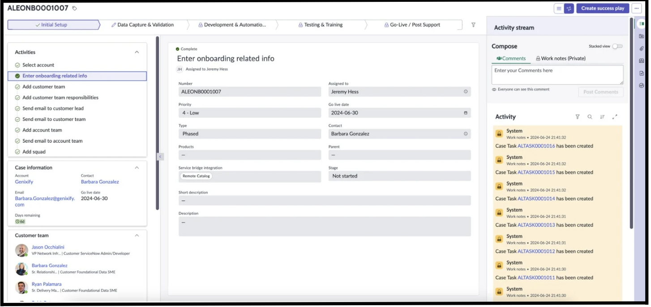Open search in the Activity stream
Viewport: 651px width, 307px height.
pyautogui.click(x=590, y=117)
